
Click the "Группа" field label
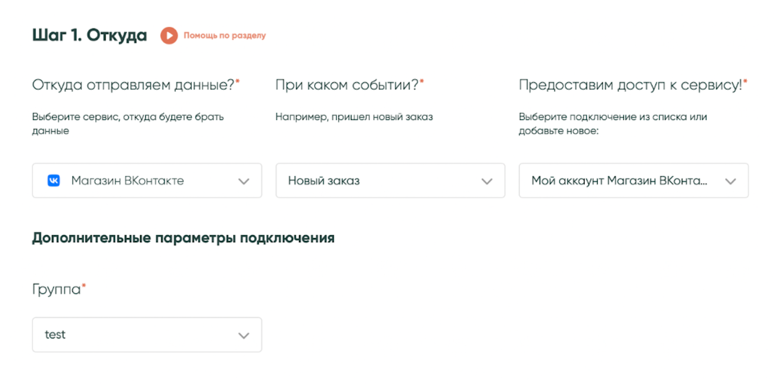pyautogui.click(x=56, y=289)
